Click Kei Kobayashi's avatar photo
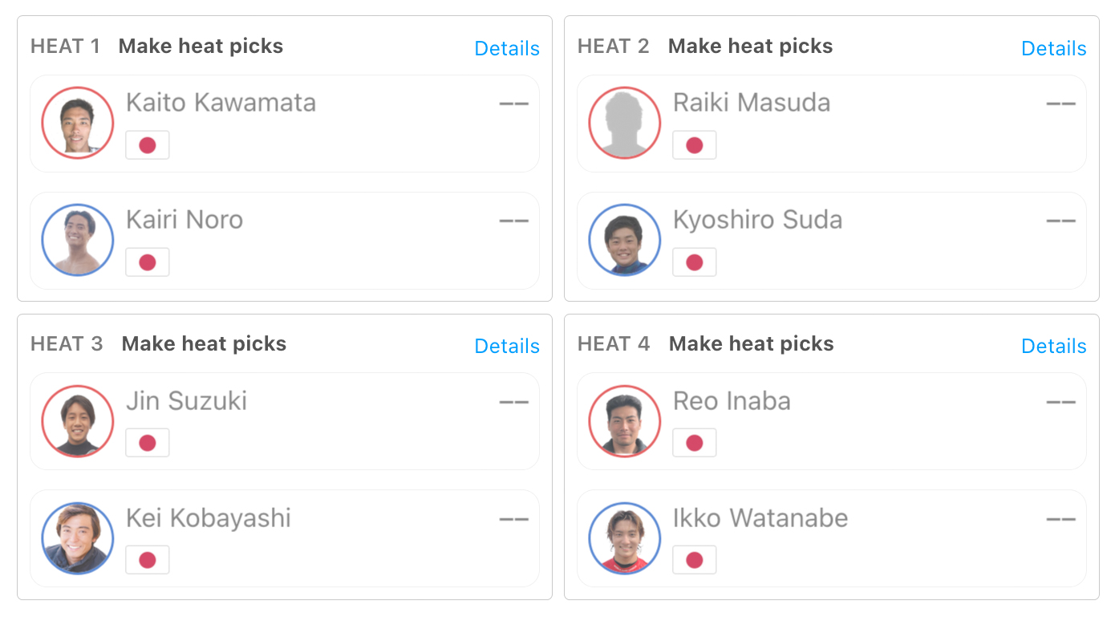The height and width of the screenshot is (621, 1115). (x=78, y=538)
